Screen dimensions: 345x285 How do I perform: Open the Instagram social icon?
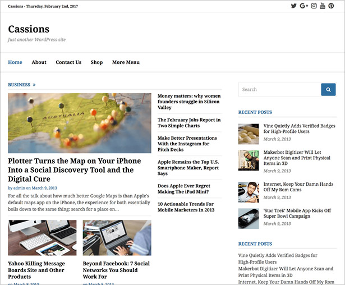click(314, 6)
